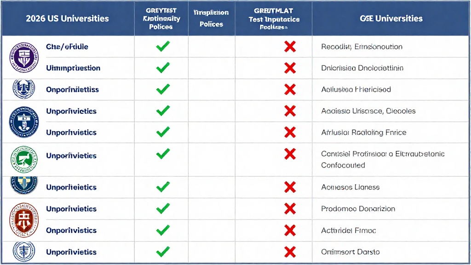Click the red X beside Onimsort Darsto
The height and width of the screenshot is (265, 471).
click(x=290, y=252)
